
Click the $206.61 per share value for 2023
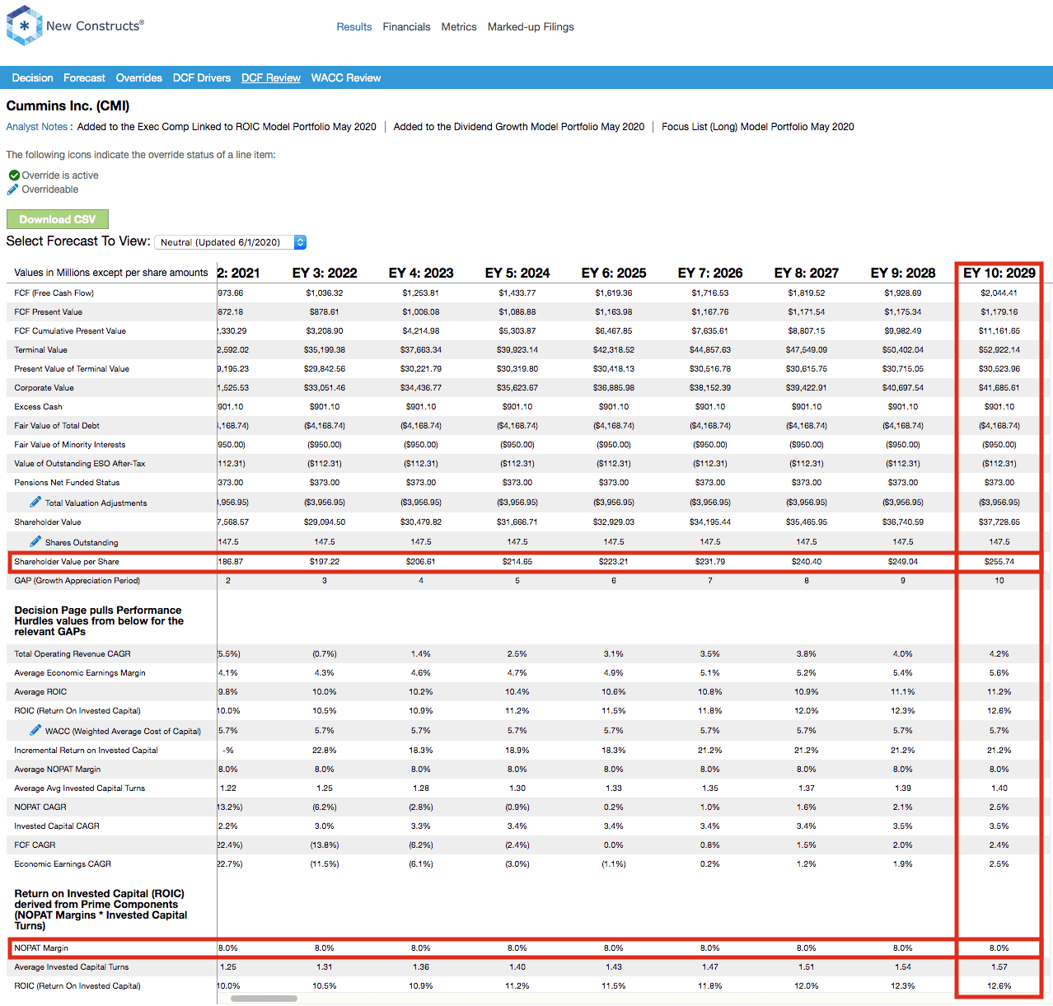421,562
